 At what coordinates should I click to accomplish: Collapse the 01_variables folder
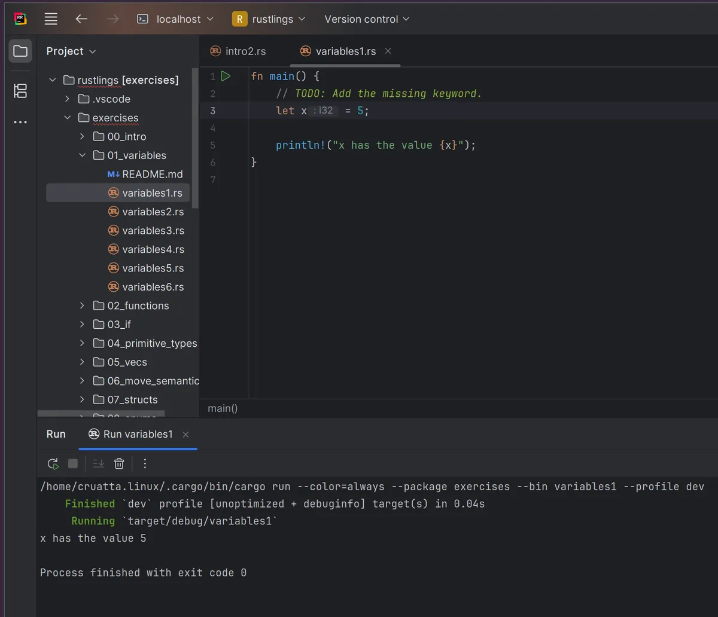(82, 155)
